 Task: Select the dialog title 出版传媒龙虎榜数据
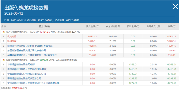[x=26, y=8]
